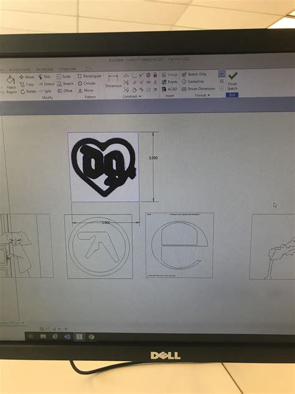Apply the perpendicular constraint icon
The image size is (295, 394).
click(141, 82)
